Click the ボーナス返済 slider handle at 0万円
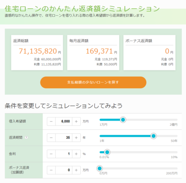The width and height of the screenshot is (186, 183). tap(100, 168)
